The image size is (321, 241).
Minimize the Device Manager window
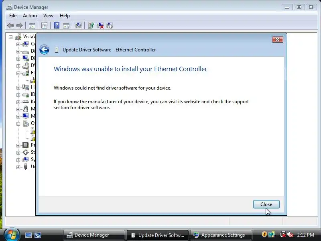(x=287, y=7)
